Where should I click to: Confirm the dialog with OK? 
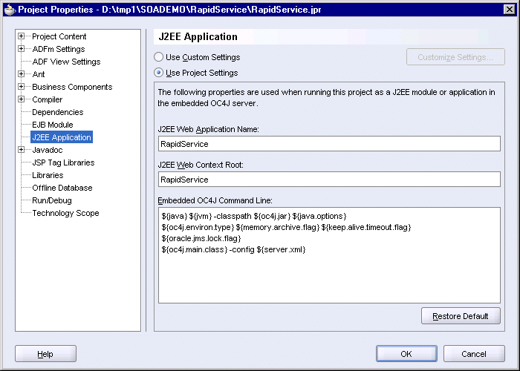click(406, 354)
